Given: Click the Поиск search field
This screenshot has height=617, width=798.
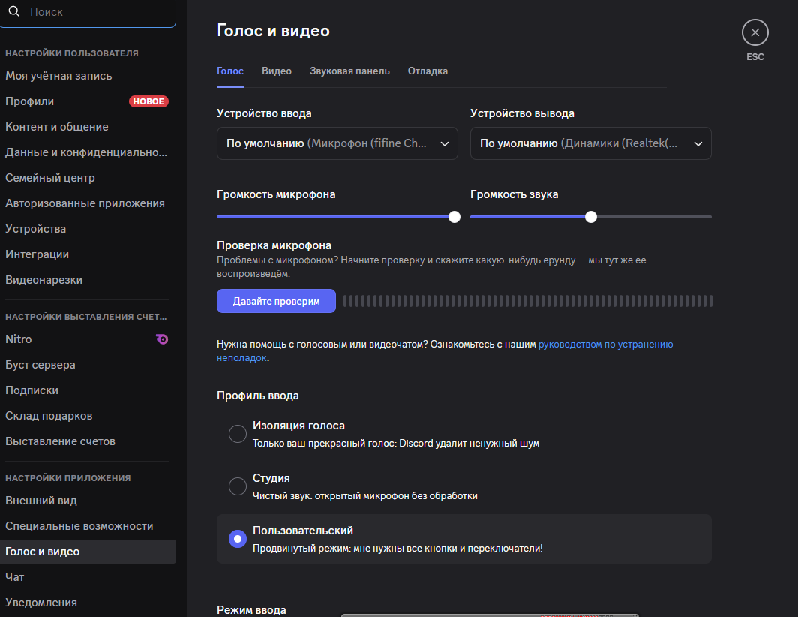Looking at the screenshot, I should click(x=88, y=12).
